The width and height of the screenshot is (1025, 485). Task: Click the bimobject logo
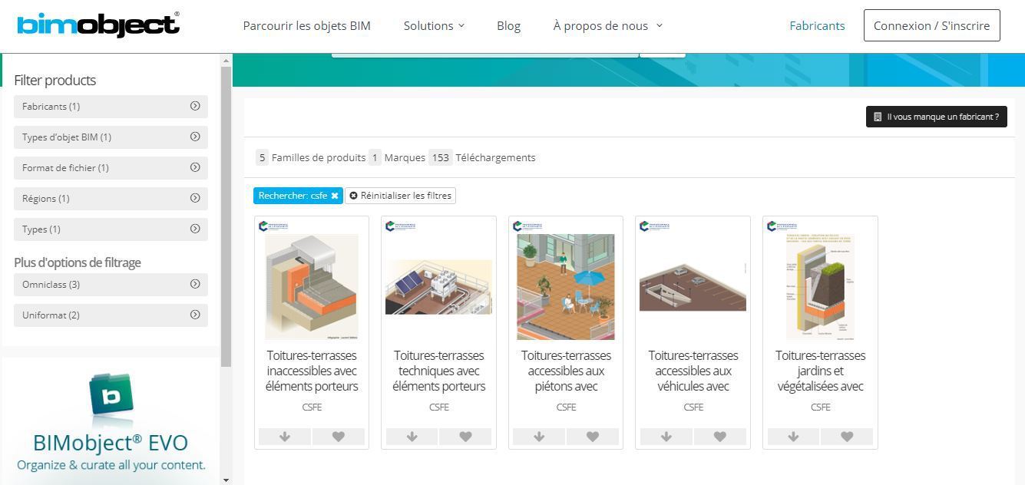click(98, 25)
